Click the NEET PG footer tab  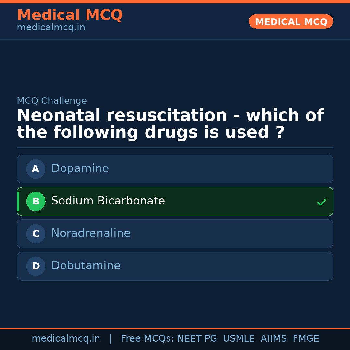coord(197,338)
